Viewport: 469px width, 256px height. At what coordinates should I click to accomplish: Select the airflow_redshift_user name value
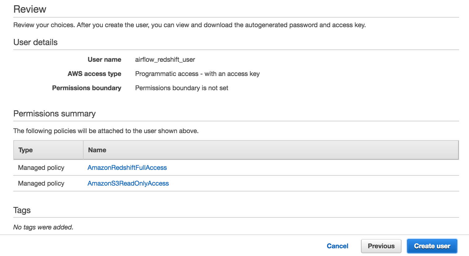165,59
